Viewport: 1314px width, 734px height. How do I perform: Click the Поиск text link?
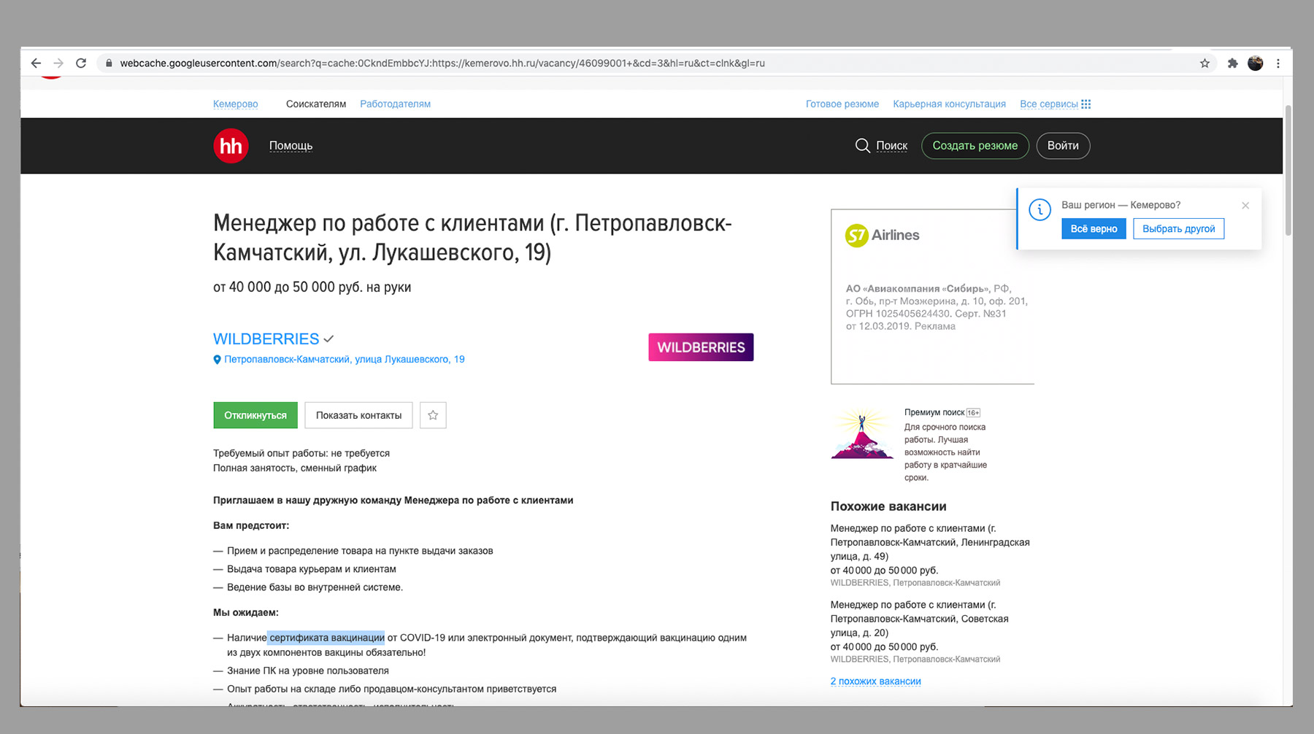point(892,146)
